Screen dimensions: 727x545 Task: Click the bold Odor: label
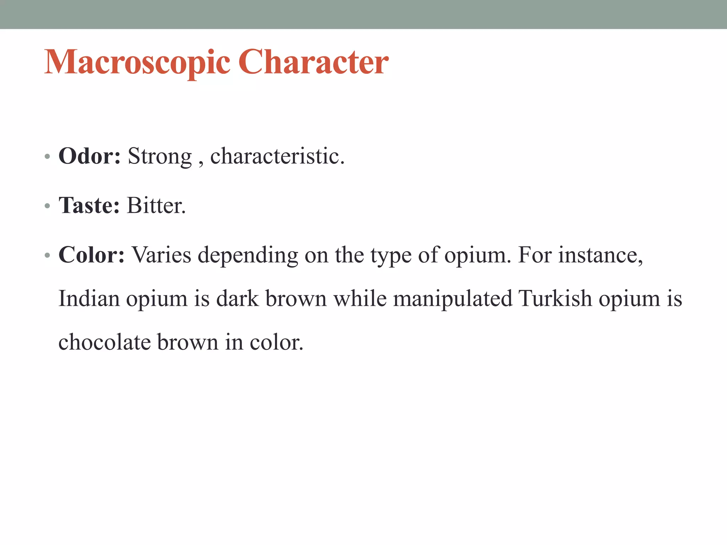pyautogui.click(x=89, y=156)
